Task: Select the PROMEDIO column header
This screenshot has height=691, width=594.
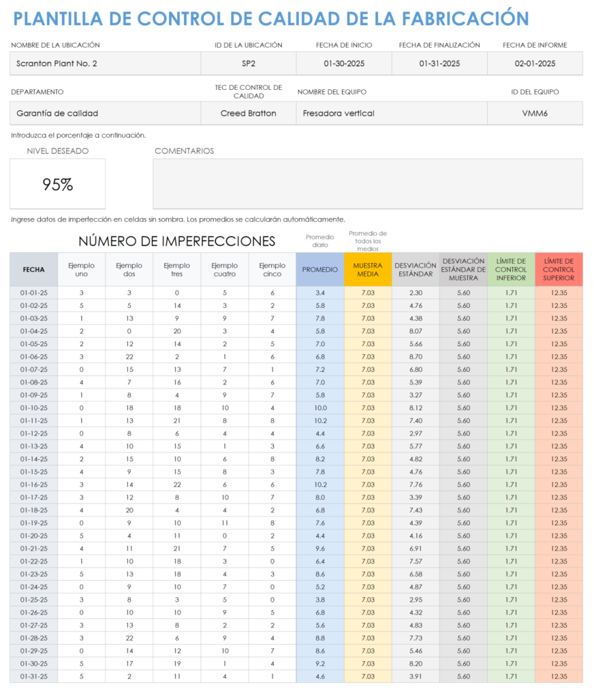Action: click(x=319, y=269)
